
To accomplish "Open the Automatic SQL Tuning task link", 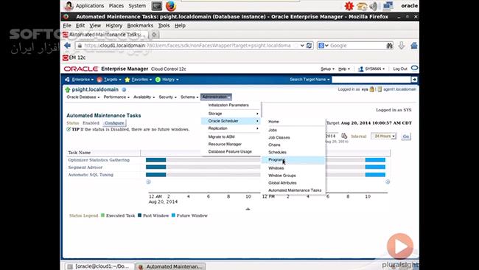I will click(91, 175).
